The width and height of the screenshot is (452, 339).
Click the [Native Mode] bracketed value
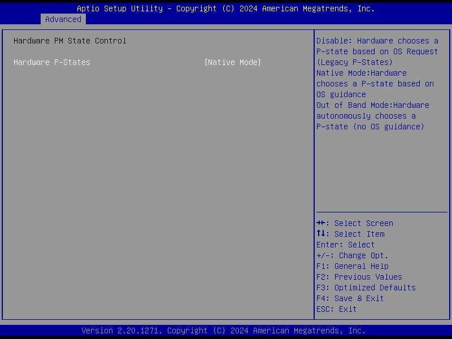coord(233,62)
